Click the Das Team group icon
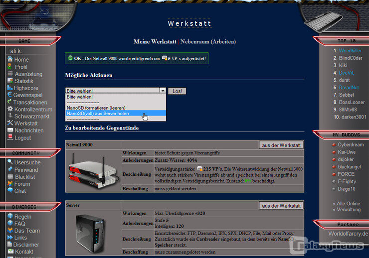 click(x=10, y=230)
